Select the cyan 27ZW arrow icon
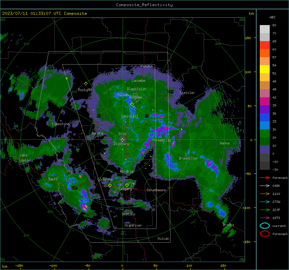The width and height of the screenshot is (289, 270). [265, 202]
